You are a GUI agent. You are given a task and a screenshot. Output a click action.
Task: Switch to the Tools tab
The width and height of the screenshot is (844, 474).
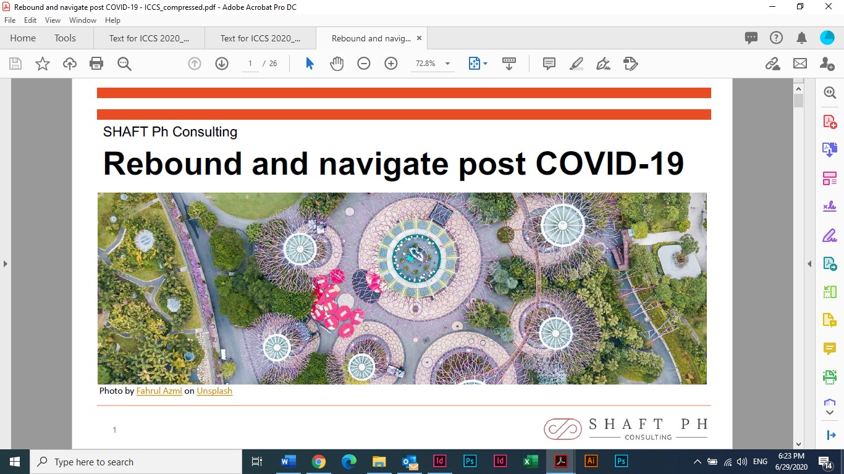point(65,38)
